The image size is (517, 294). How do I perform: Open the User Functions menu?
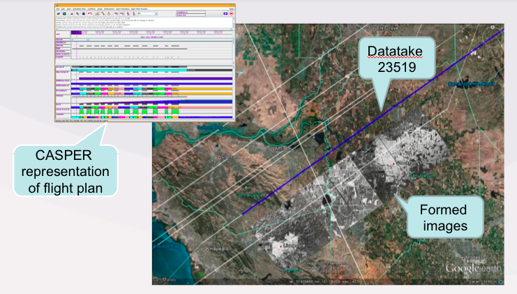[123, 9]
